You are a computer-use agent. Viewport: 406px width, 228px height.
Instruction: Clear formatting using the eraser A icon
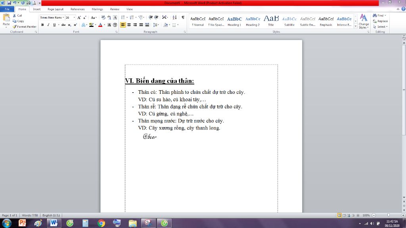(103, 17)
